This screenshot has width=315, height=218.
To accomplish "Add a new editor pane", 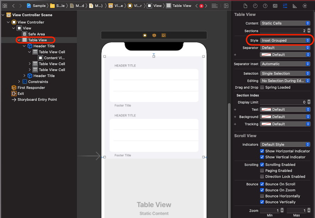I will [x=226, y=6].
